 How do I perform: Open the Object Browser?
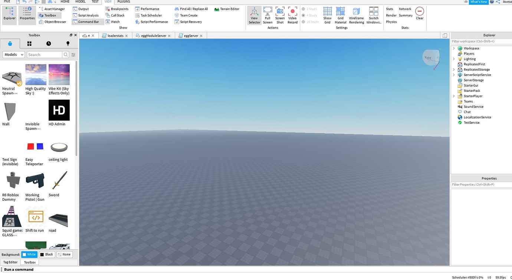52,22
